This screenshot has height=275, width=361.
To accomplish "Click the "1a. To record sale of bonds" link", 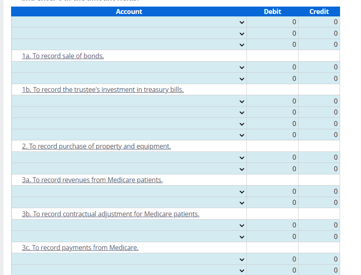I will click(x=63, y=55).
